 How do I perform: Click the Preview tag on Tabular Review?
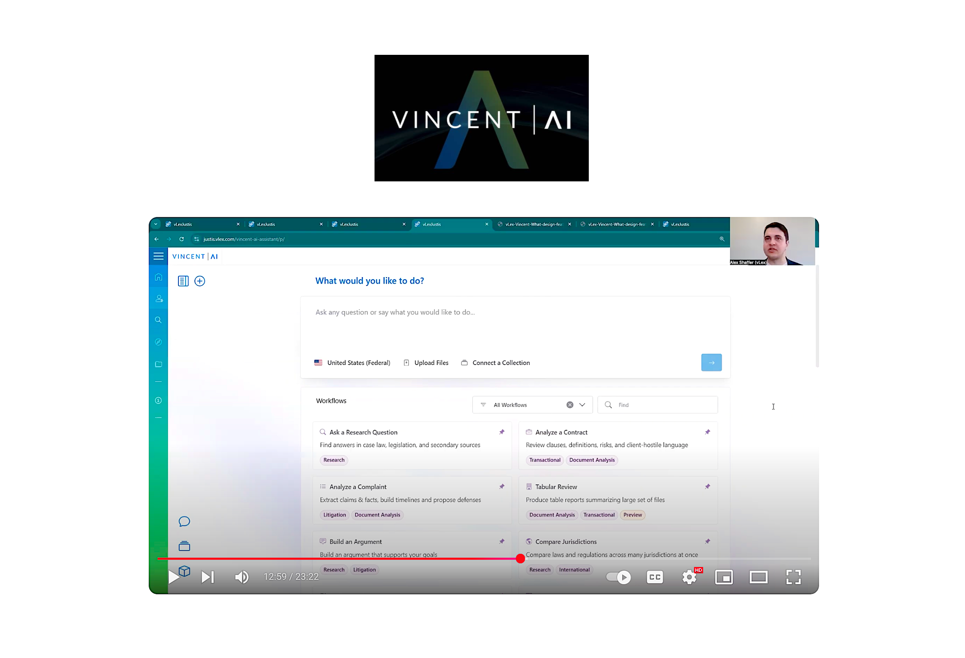pos(633,515)
